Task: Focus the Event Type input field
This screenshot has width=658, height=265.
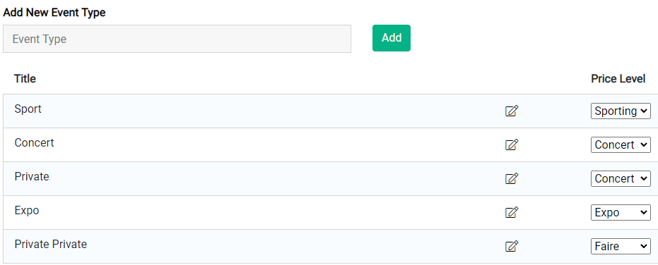Action: (x=177, y=39)
